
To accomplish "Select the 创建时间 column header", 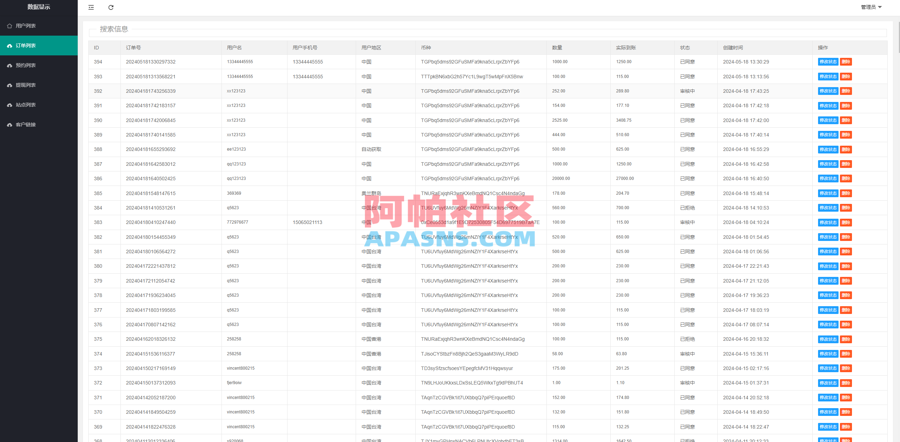I will [x=733, y=47].
